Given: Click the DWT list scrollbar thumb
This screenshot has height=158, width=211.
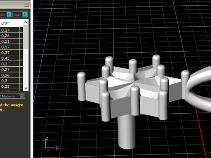Looking at the screenshot, I should tap(25, 37).
